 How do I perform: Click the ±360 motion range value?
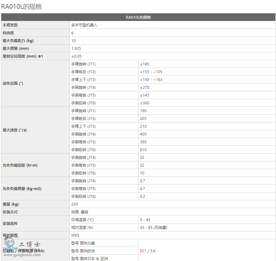click(145, 103)
